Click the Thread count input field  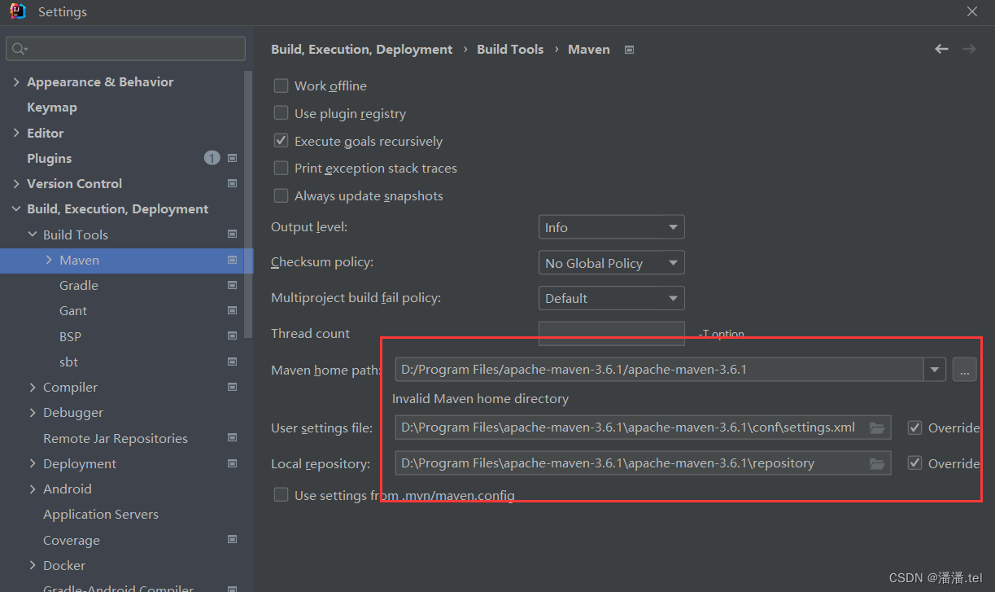pyautogui.click(x=612, y=333)
